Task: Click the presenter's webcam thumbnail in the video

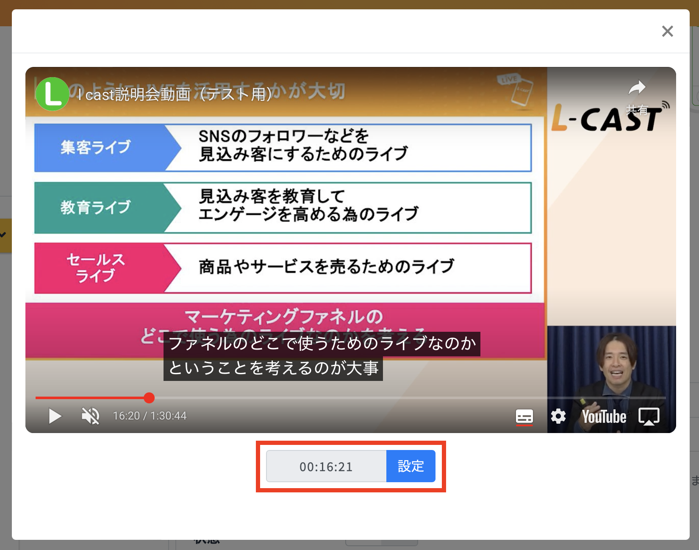Action: pos(612,379)
